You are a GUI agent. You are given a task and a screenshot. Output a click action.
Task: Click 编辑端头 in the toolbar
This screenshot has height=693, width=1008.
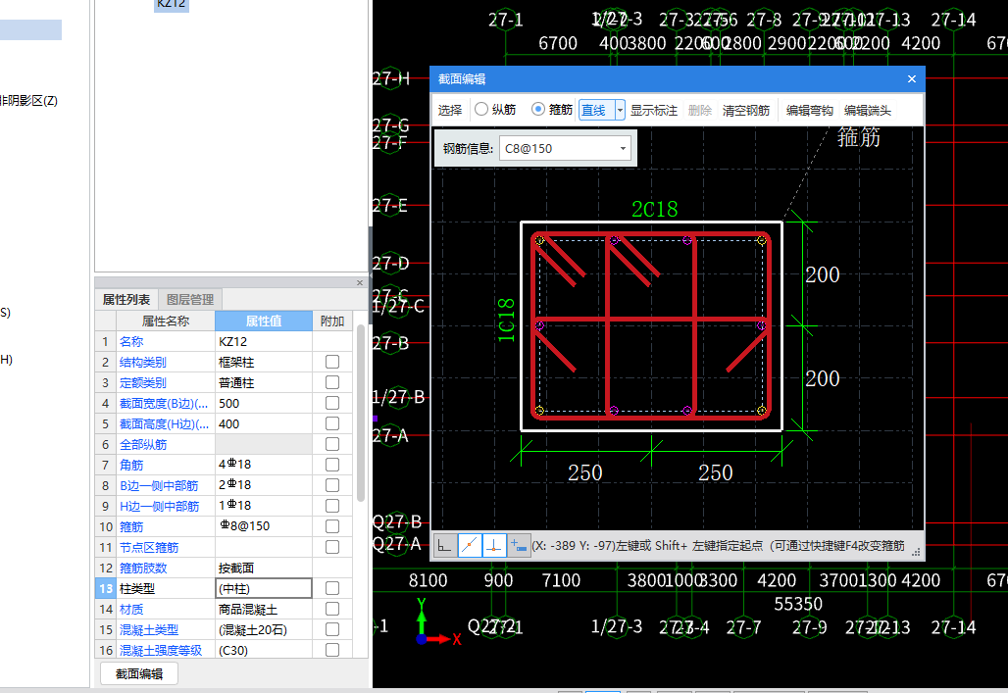(867, 110)
